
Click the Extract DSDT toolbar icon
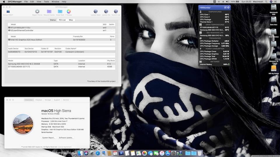[8, 12]
